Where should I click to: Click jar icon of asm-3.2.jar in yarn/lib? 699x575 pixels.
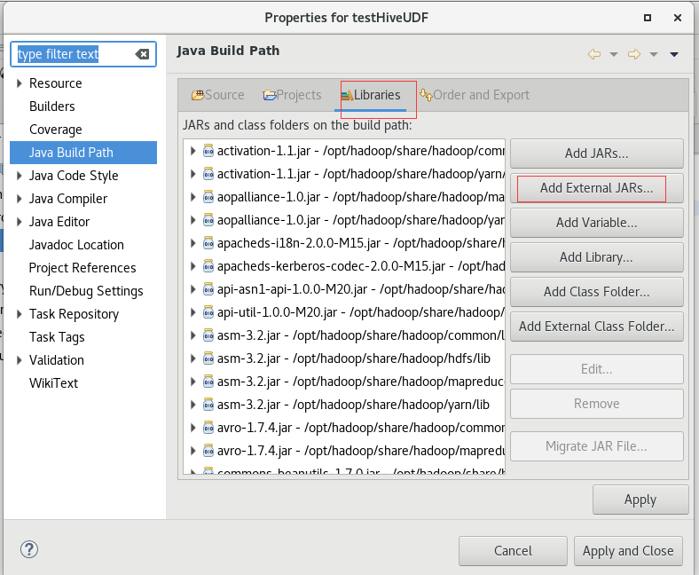click(208, 405)
